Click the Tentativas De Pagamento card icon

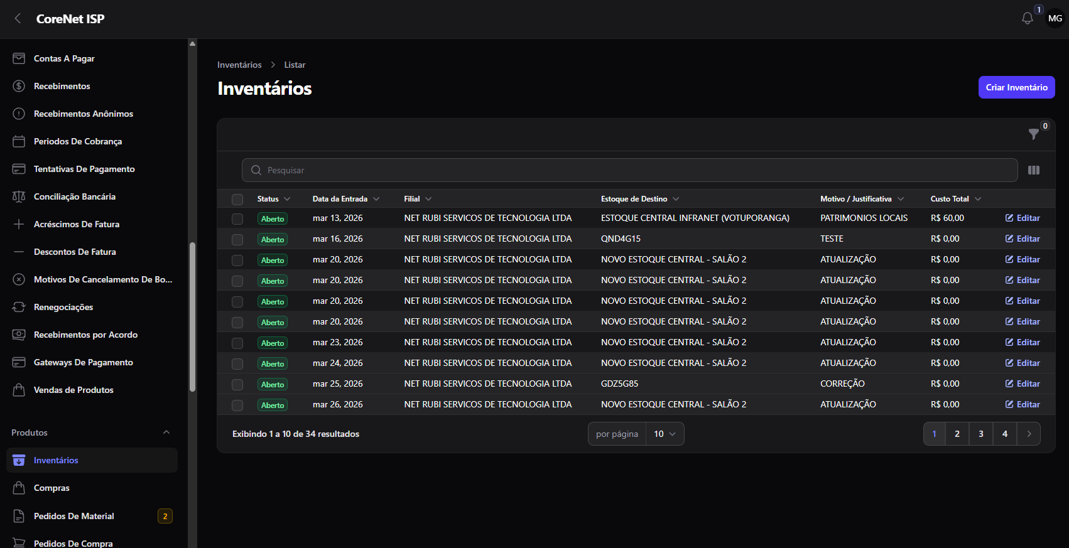19,169
